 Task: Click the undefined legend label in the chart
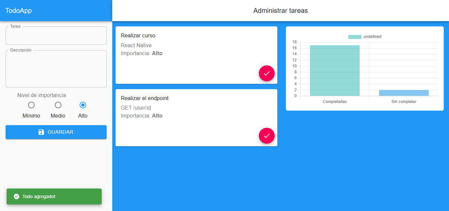click(x=372, y=37)
